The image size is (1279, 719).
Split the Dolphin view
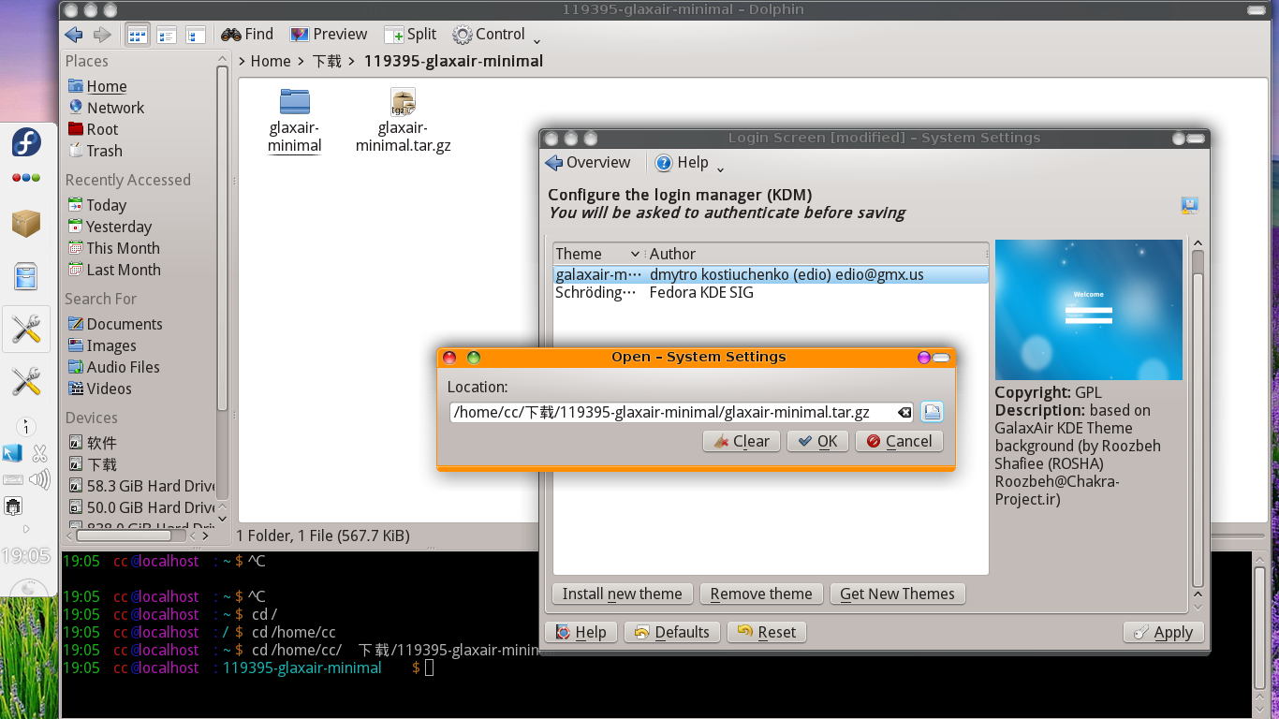pyautogui.click(x=410, y=35)
